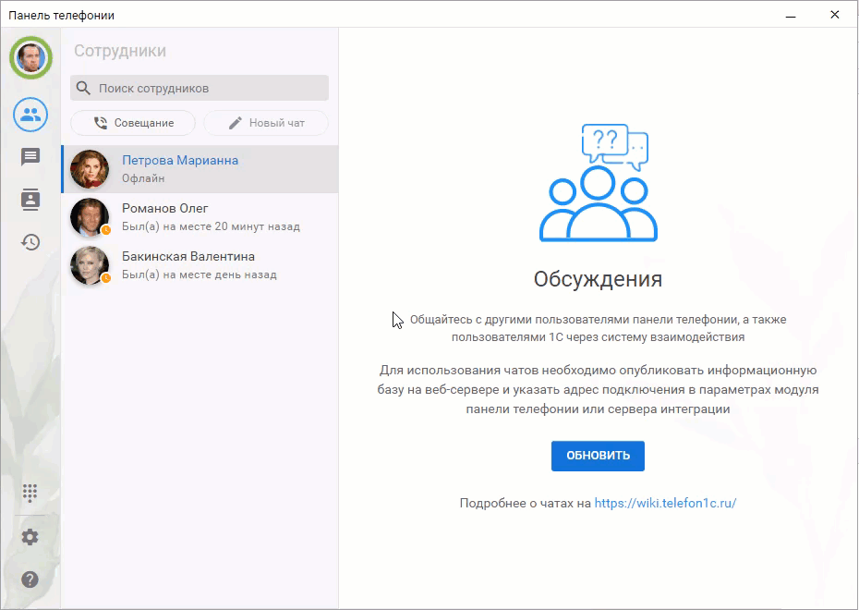859x610 pixels.
Task: Click your profile avatar at sidebar top
Action: 30,57
